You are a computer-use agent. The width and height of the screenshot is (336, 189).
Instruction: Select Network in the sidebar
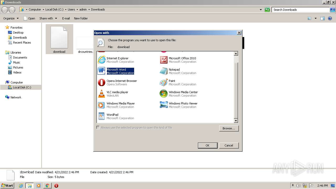pyautogui.click(x=16, y=97)
